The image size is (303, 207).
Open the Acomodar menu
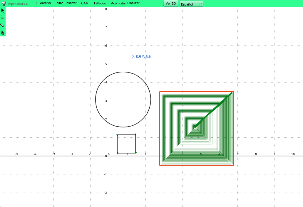(x=118, y=3)
